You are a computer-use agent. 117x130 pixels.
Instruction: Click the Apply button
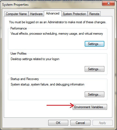(102, 123)
